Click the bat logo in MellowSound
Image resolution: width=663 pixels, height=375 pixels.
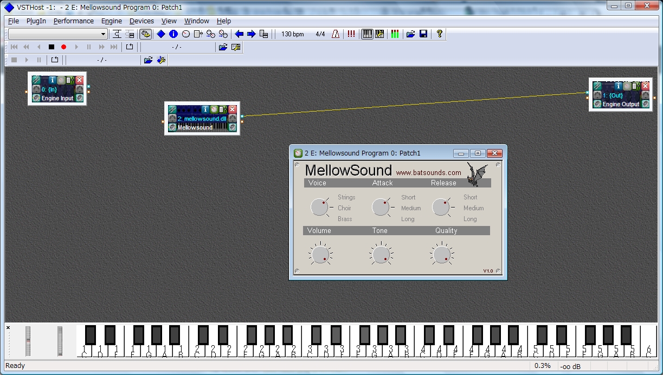477,174
